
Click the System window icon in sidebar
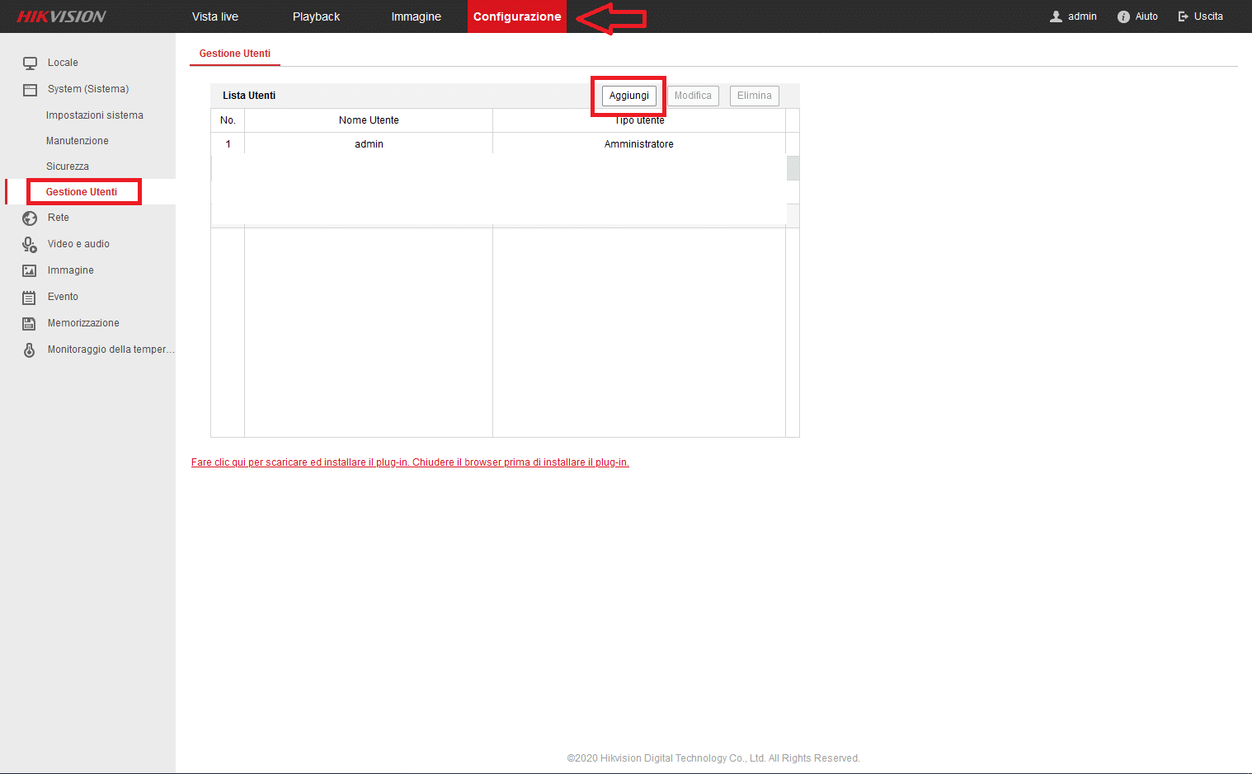tap(30, 89)
